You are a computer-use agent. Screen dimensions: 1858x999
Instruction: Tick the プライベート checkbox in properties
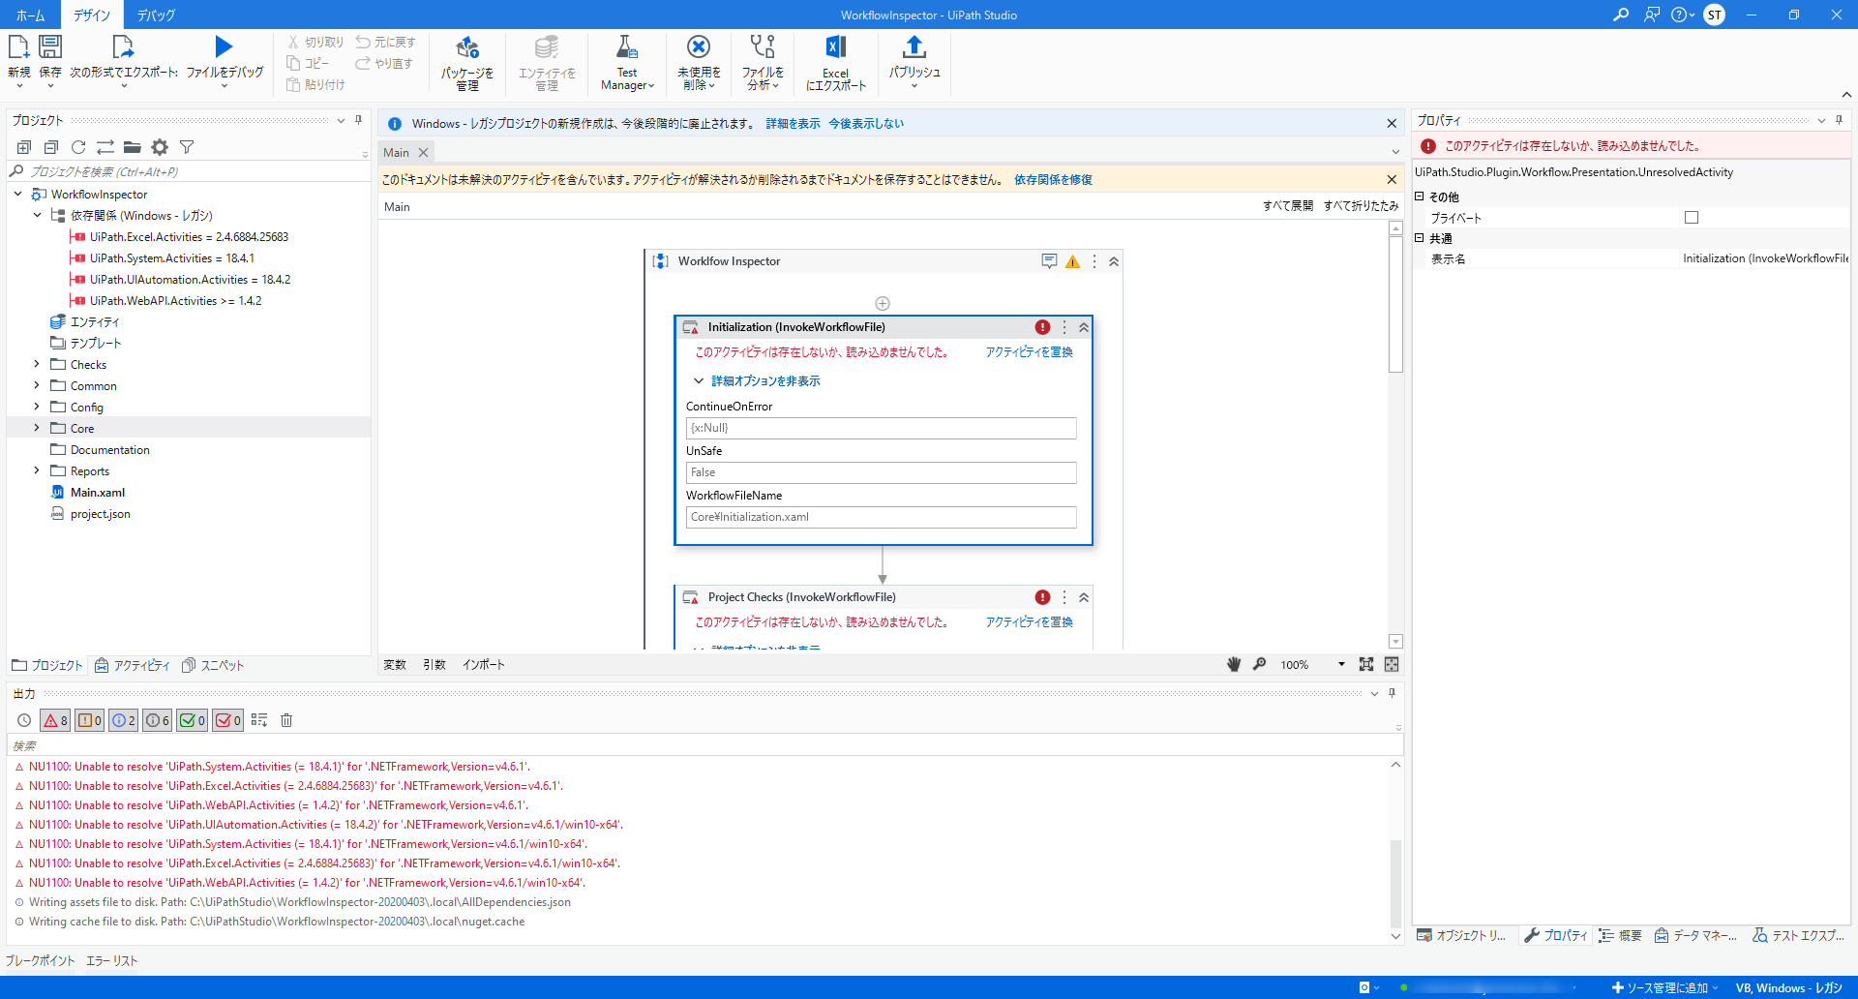click(1692, 218)
